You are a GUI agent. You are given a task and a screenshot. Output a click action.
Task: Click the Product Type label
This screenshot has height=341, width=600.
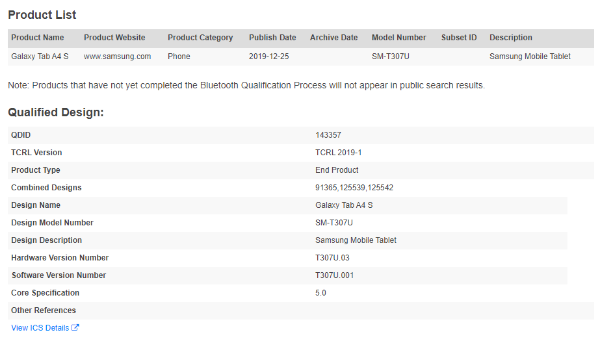coord(36,170)
